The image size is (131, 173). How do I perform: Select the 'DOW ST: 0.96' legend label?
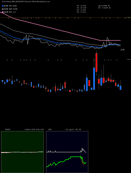click(x=10, y=6)
